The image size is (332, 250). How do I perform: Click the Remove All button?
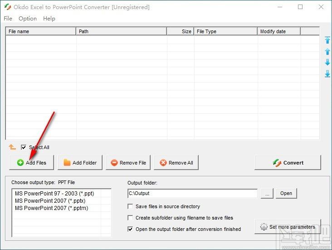click(x=176, y=163)
